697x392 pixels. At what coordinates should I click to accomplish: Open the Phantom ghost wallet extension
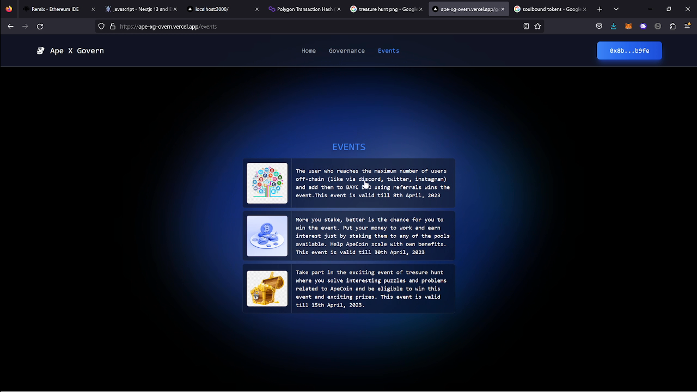[643, 26]
